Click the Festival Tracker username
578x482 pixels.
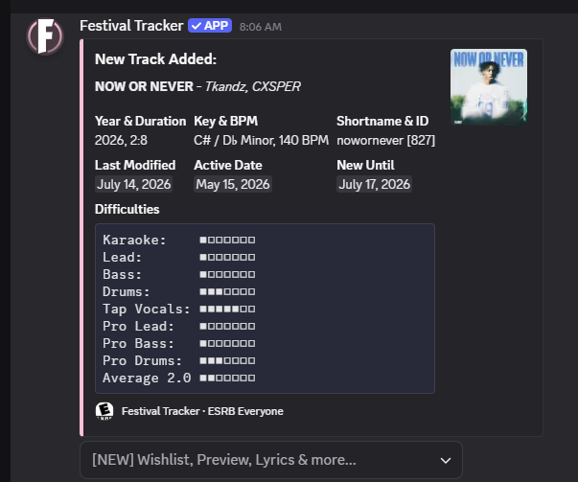[131, 26]
